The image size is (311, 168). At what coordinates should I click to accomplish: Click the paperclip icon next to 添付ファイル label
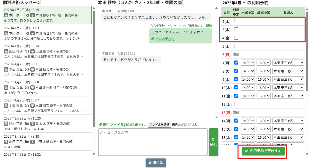pos(100,125)
